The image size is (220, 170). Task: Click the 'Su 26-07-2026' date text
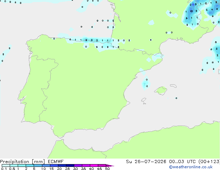[146, 162]
